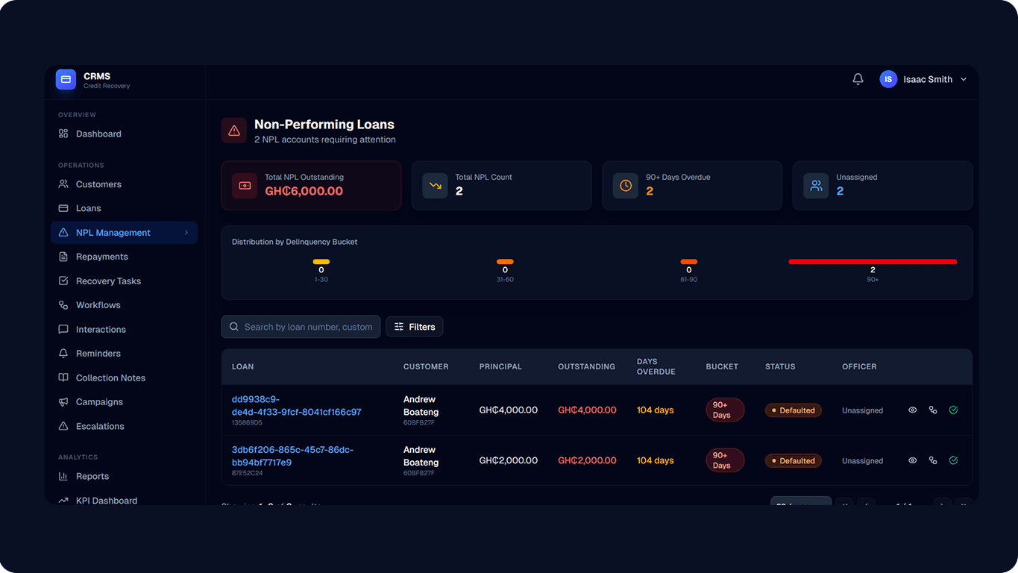Viewport: 1018px width, 573px height.
Task: Click the search magnifier icon in the search bar
Action: [x=233, y=326]
